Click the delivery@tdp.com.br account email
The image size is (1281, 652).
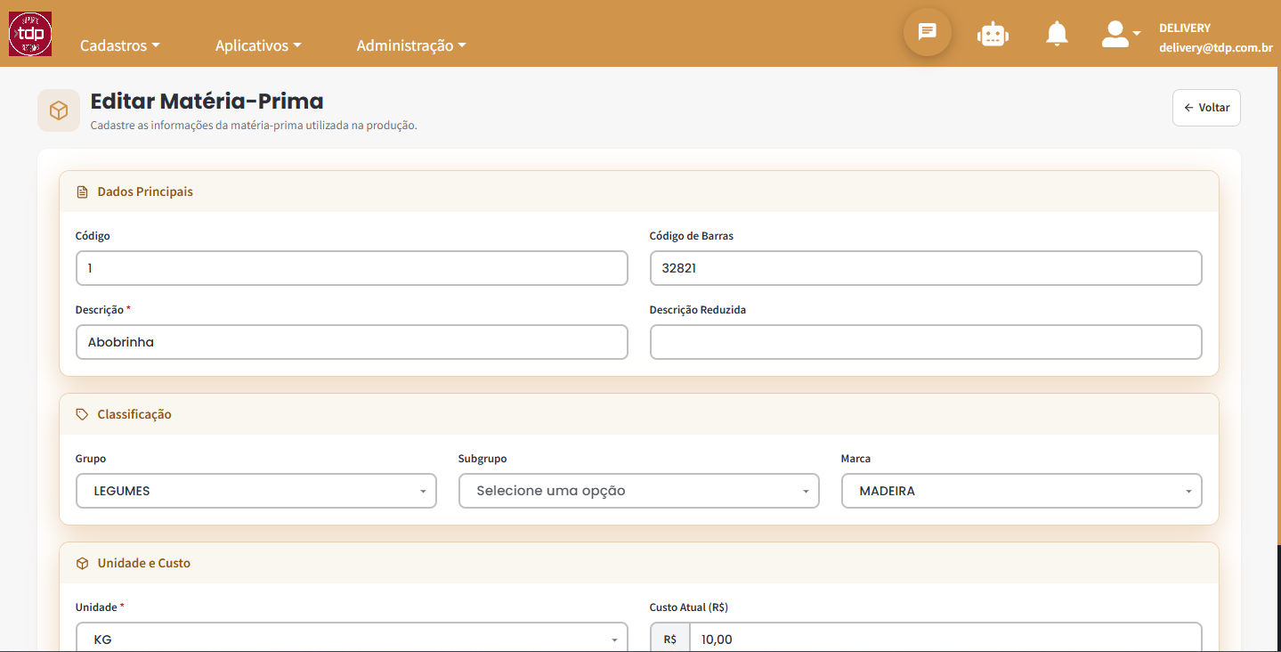pyautogui.click(x=1216, y=48)
